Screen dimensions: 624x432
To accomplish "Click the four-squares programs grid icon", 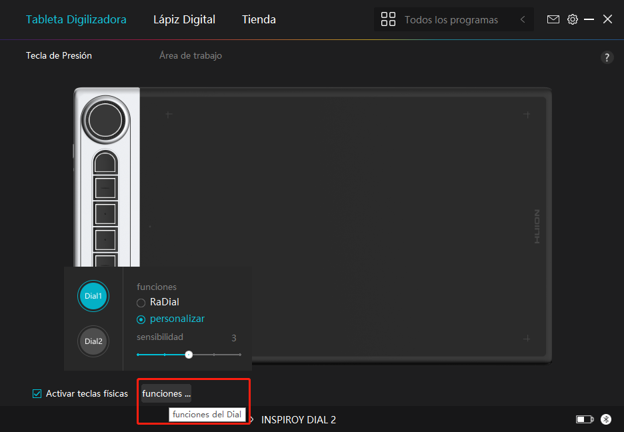I will [388, 19].
